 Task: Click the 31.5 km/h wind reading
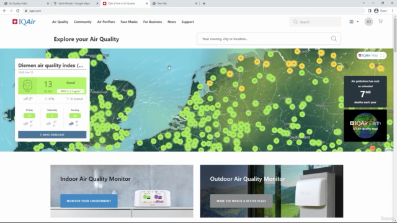[x=74, y=99]
